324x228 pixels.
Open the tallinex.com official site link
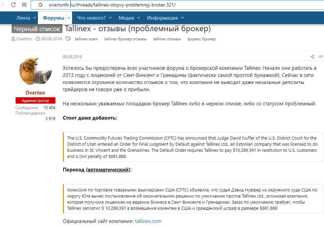click(x=148, y=221)
